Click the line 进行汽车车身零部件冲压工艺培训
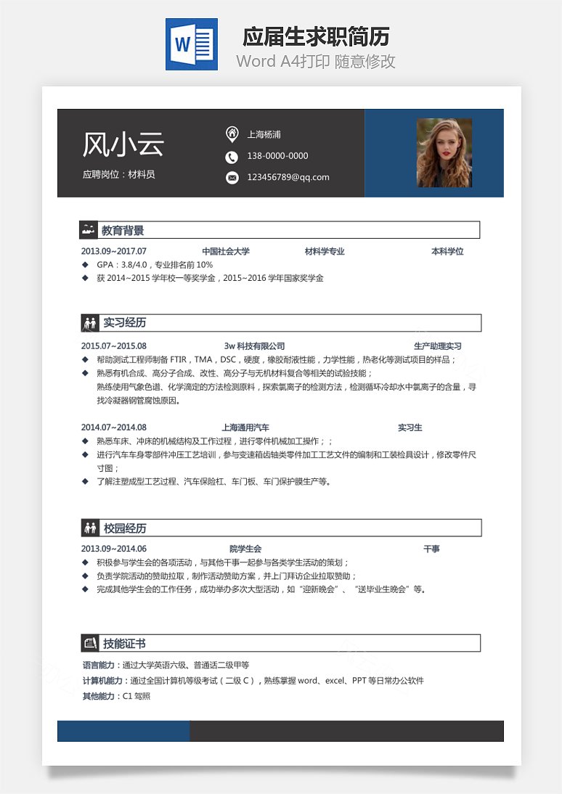The width and height of the screenshot is (562, 794). (x=286, y=462)
